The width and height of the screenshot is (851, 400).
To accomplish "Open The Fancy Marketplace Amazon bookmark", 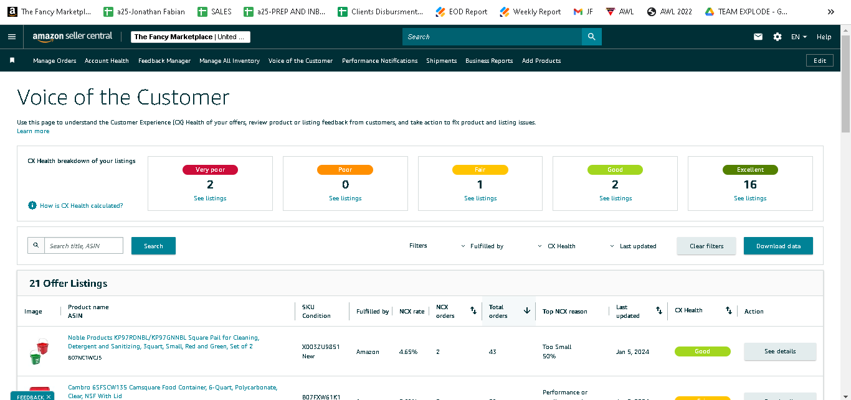I will (49, 12).
